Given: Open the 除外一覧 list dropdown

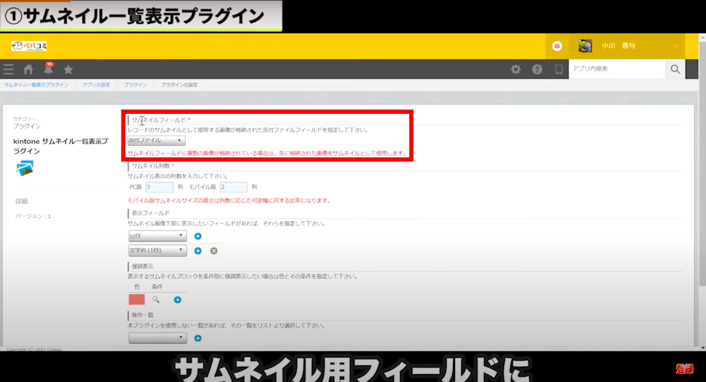Looking at the screenshot, I should click(157, 338).
